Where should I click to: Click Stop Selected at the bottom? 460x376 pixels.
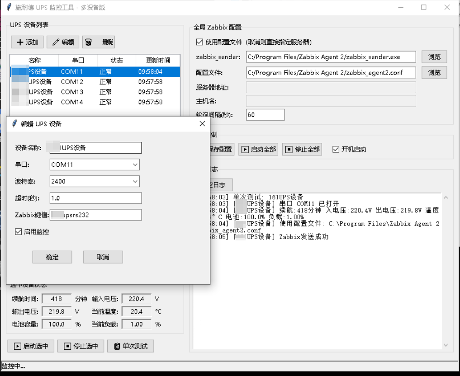[81, 346]
